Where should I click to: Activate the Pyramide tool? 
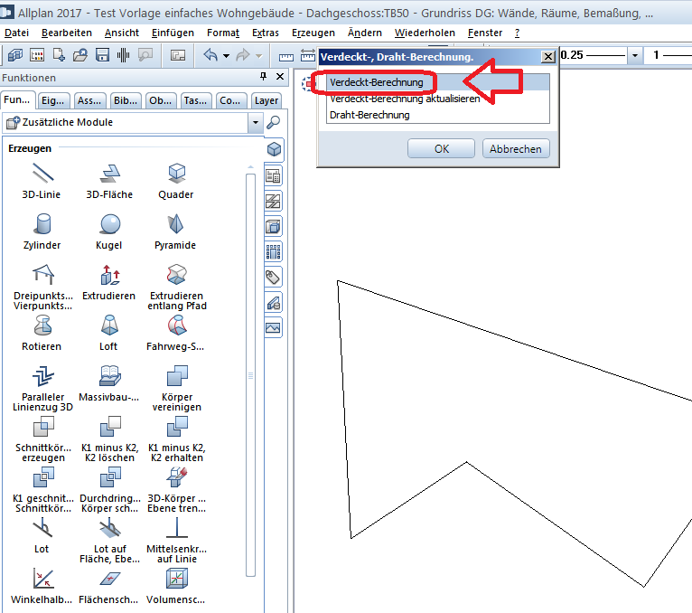click(x=176, y=224)
